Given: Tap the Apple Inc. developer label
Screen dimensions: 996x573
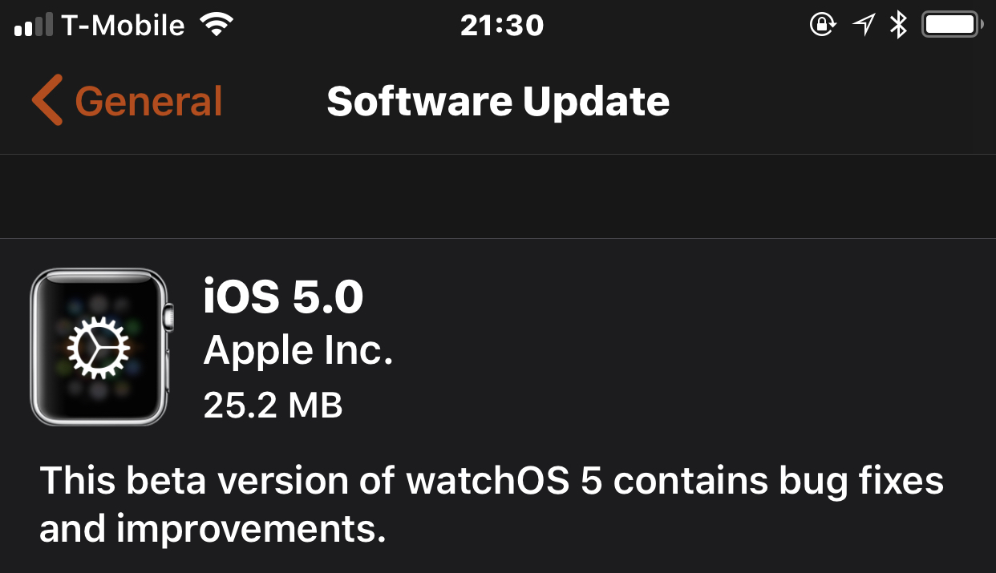Looking at the screenshot, I should tap(298, 351).
